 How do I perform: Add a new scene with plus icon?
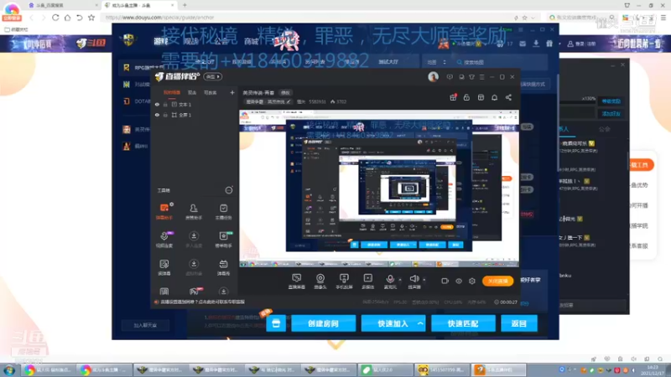point(232,92)
